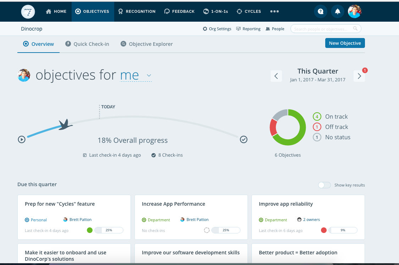Image resolution: width=399 pixels, height=265 pixels.
Task: Click the user profile avatar in header
Action: coord(355,11)
